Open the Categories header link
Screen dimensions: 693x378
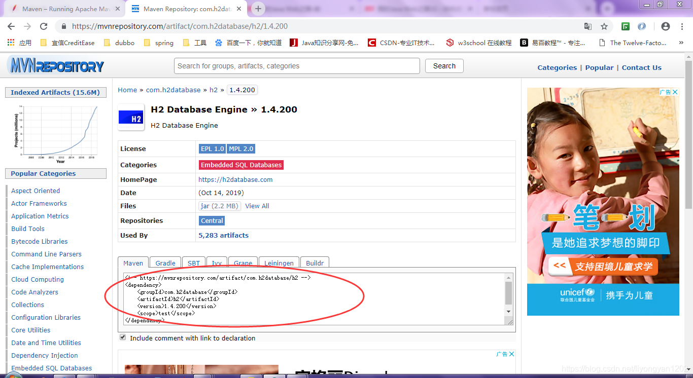point(557,67)
